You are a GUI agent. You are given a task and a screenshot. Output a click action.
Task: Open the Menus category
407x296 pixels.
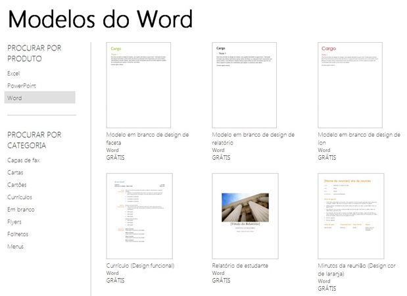15,247
